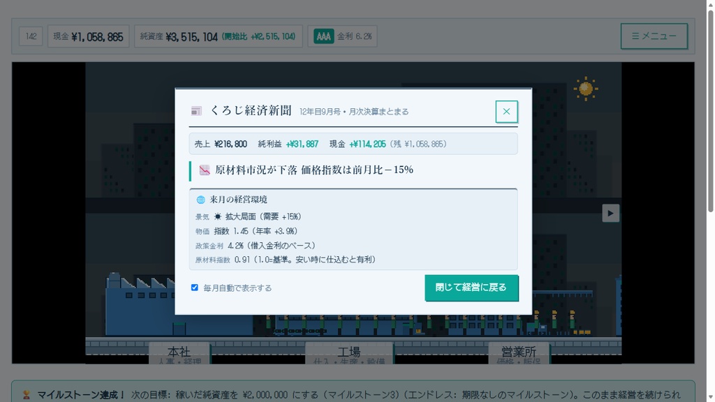Click the 閉じて経営に戻る button
This screenshot has height=402, width=715.
point(471,288)
